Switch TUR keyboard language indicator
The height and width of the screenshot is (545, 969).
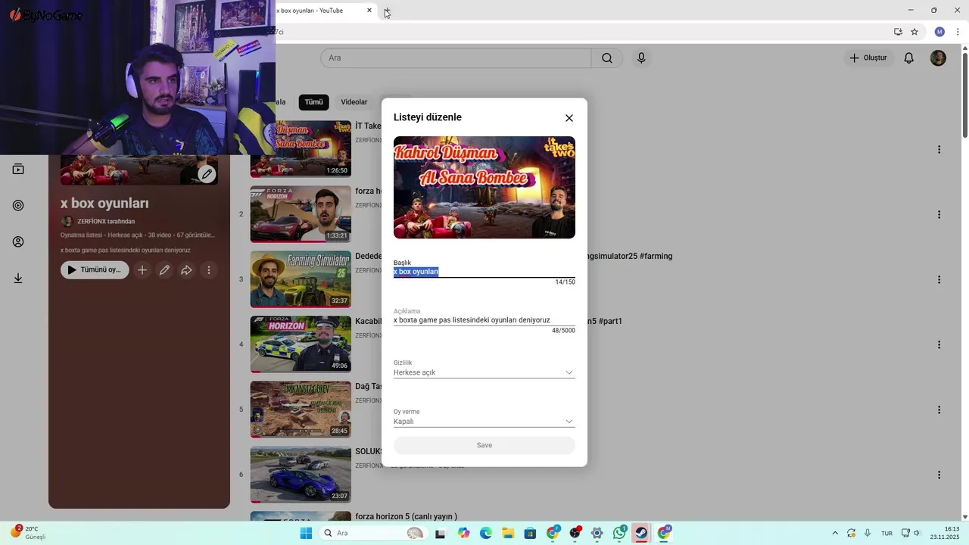886,533
